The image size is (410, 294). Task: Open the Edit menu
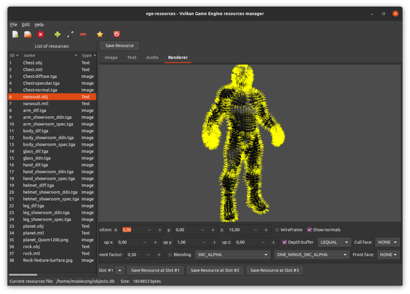coord(26,25)
